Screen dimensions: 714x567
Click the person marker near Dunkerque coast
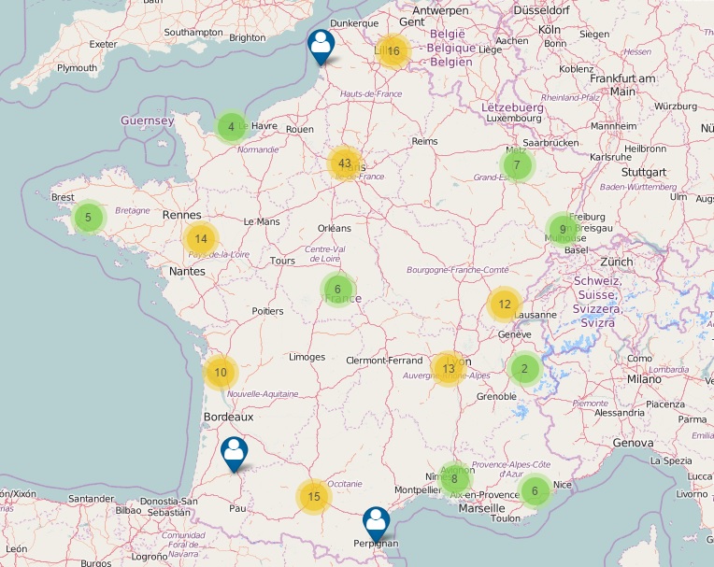click(321, 47)
